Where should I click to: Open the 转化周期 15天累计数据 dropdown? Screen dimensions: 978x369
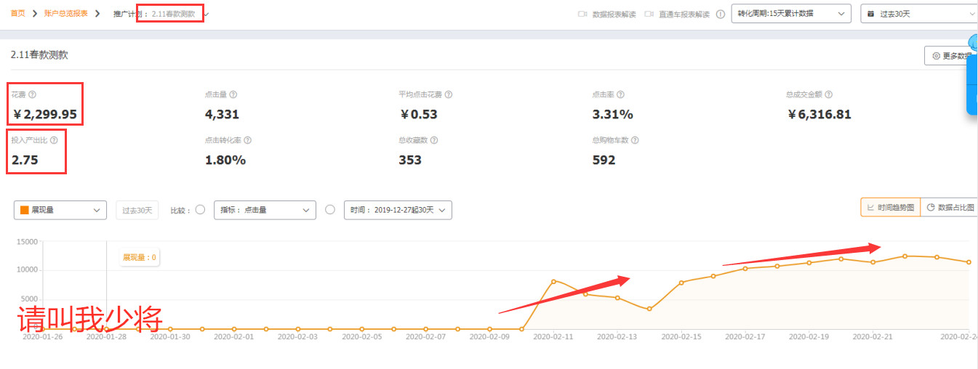[790, 14]
